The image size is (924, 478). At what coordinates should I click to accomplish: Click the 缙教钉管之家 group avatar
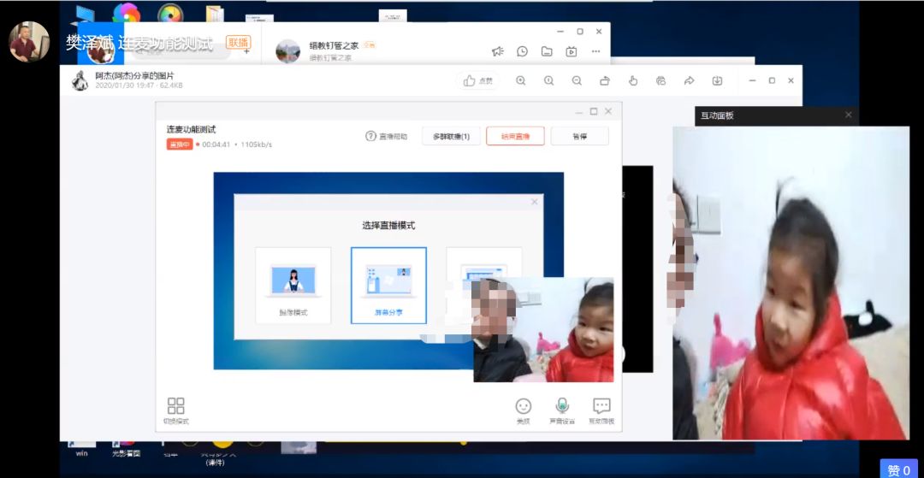tap(287, 51)
